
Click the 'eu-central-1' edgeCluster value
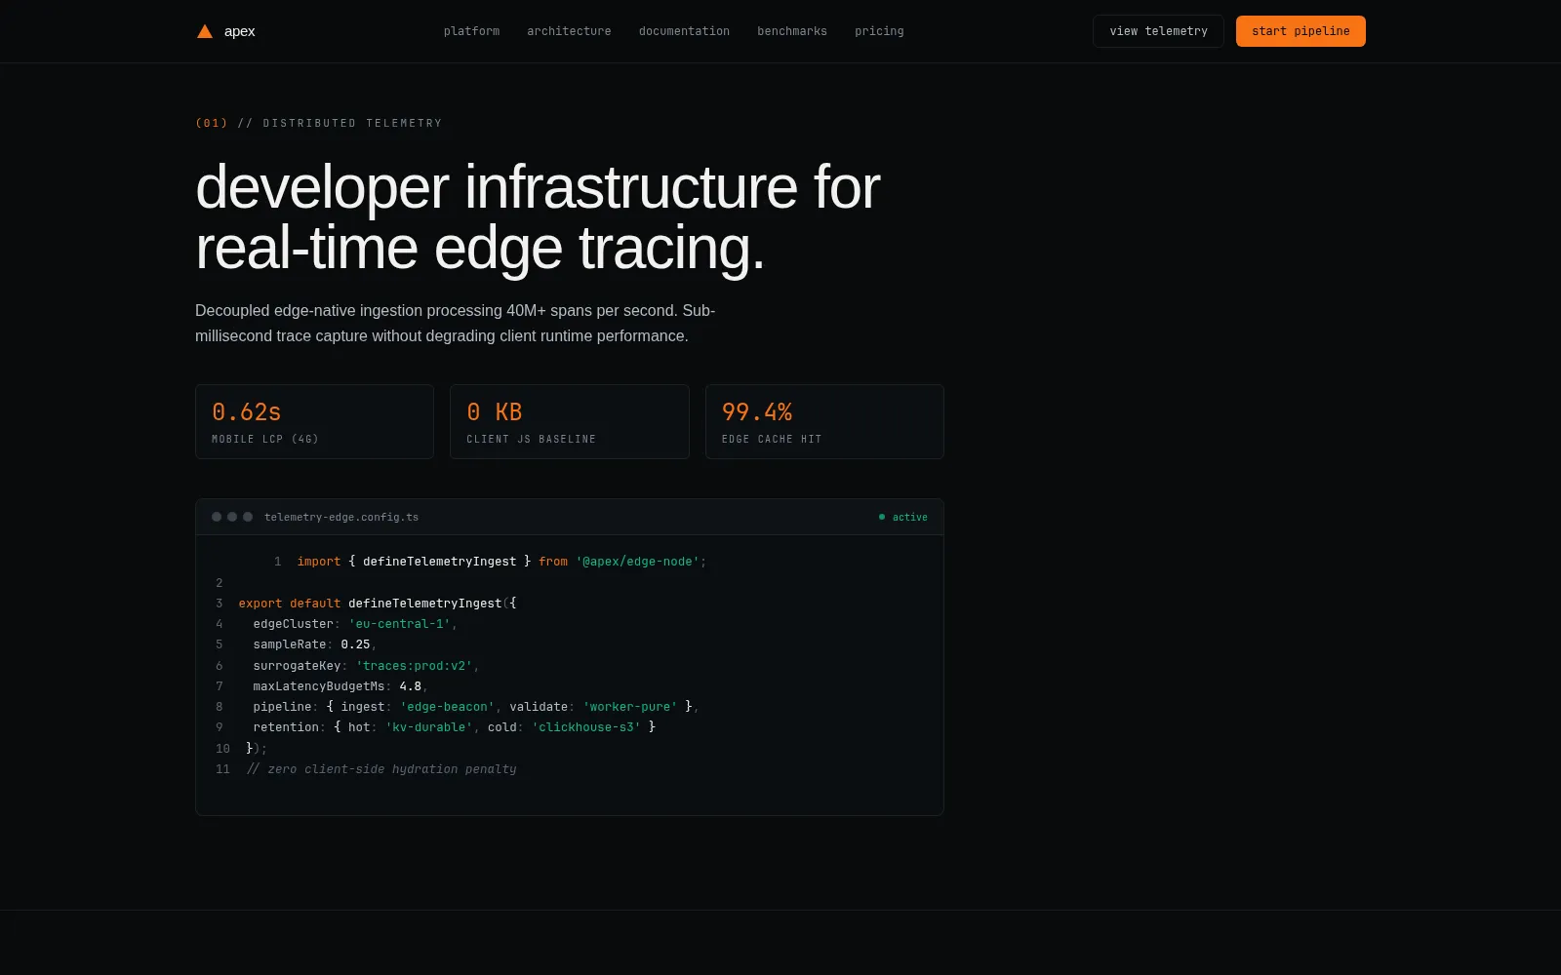tap(400, 624)
